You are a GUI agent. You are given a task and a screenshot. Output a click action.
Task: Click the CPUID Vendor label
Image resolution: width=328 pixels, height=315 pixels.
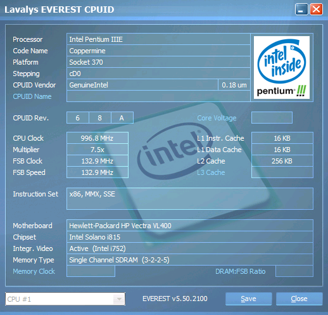tap(34, 85)
